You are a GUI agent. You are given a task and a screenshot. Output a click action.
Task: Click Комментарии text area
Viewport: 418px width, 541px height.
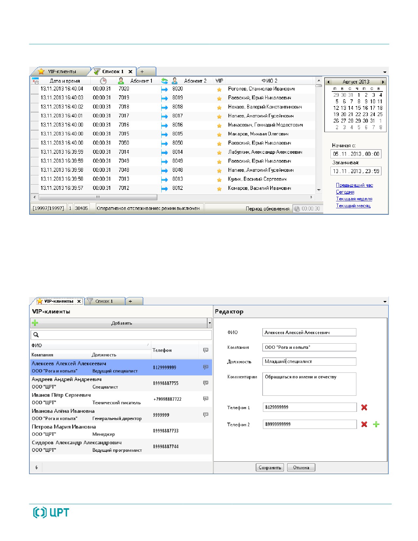point(309,384)
